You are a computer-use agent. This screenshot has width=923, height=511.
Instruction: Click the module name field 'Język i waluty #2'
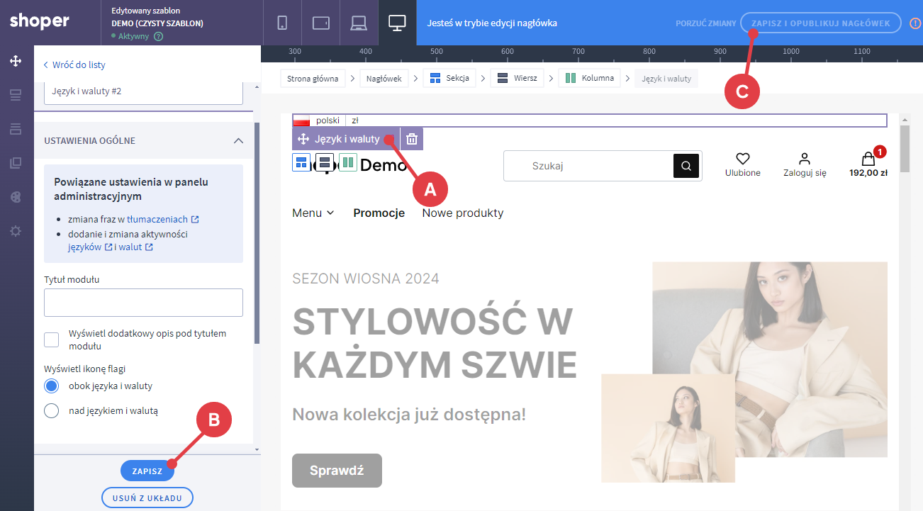point(143,92)
